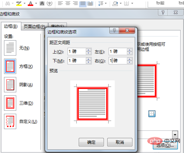Click the 下(M) spacing field
This screenshot has width=184, height=153.
pyautogui.click(x=77, y=61)
